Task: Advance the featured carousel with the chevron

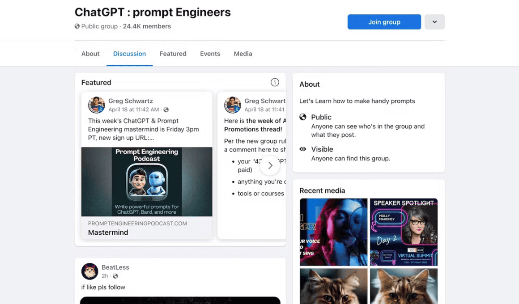Action: tap(270, 165)
